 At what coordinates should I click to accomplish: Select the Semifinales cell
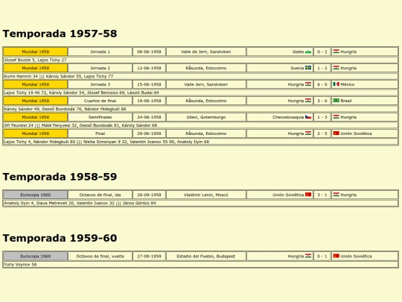(x=100, y=117)
